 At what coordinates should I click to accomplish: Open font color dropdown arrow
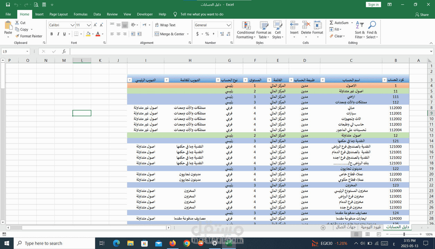103,34
